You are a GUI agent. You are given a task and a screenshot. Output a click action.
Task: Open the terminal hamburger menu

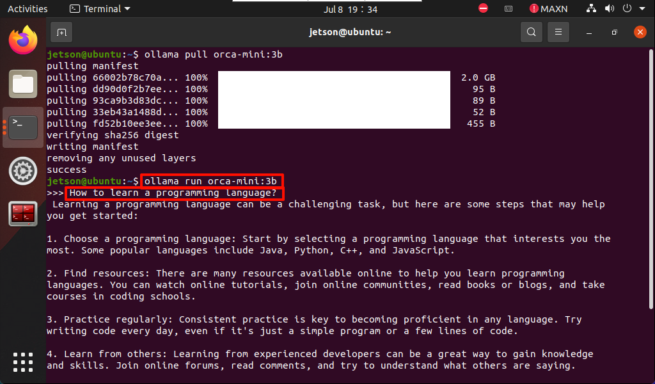click(x=558, y=32)
